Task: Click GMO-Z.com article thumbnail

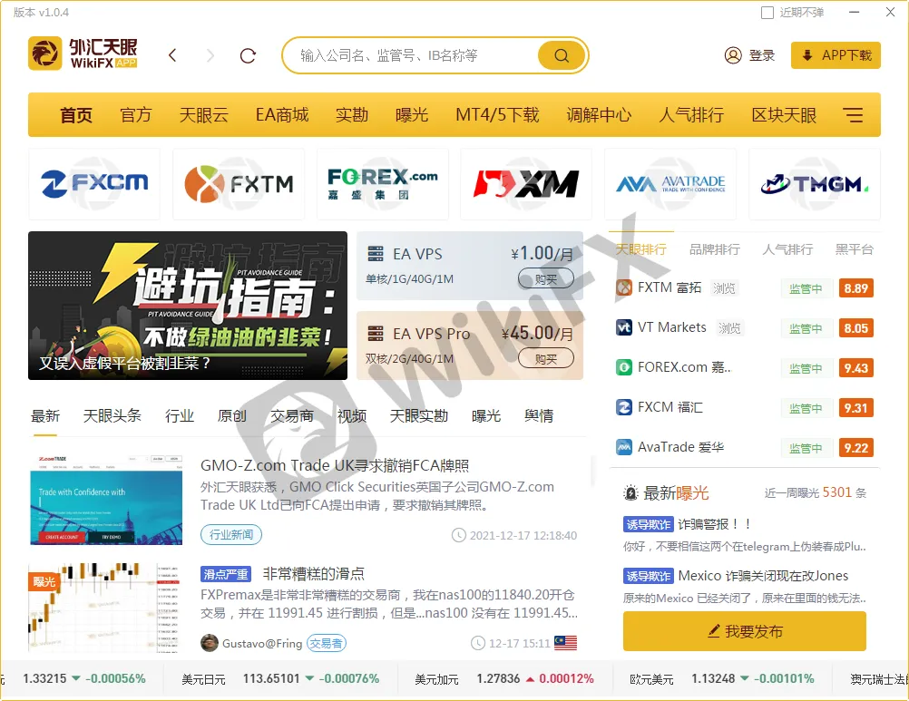Action: coord(106,500)
